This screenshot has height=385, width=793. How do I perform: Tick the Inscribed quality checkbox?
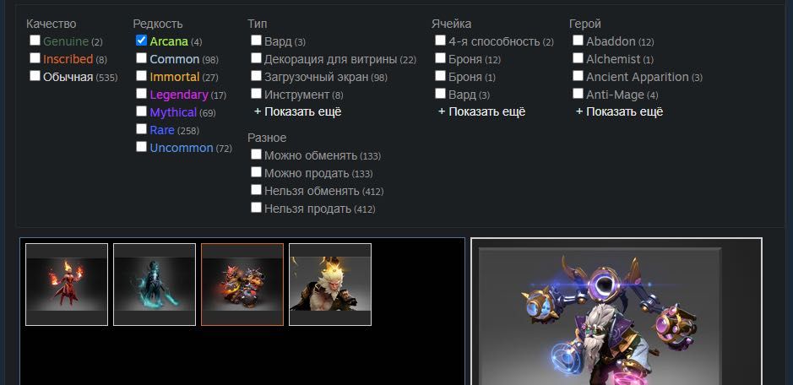(35, 58)
